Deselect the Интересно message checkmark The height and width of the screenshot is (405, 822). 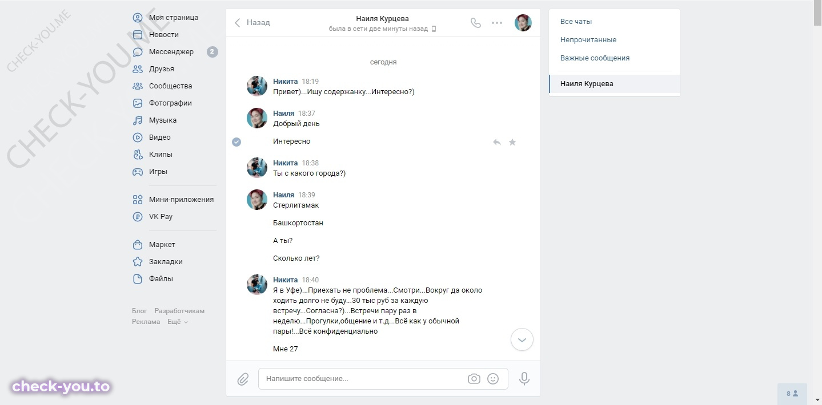click(x=236, y=142)
